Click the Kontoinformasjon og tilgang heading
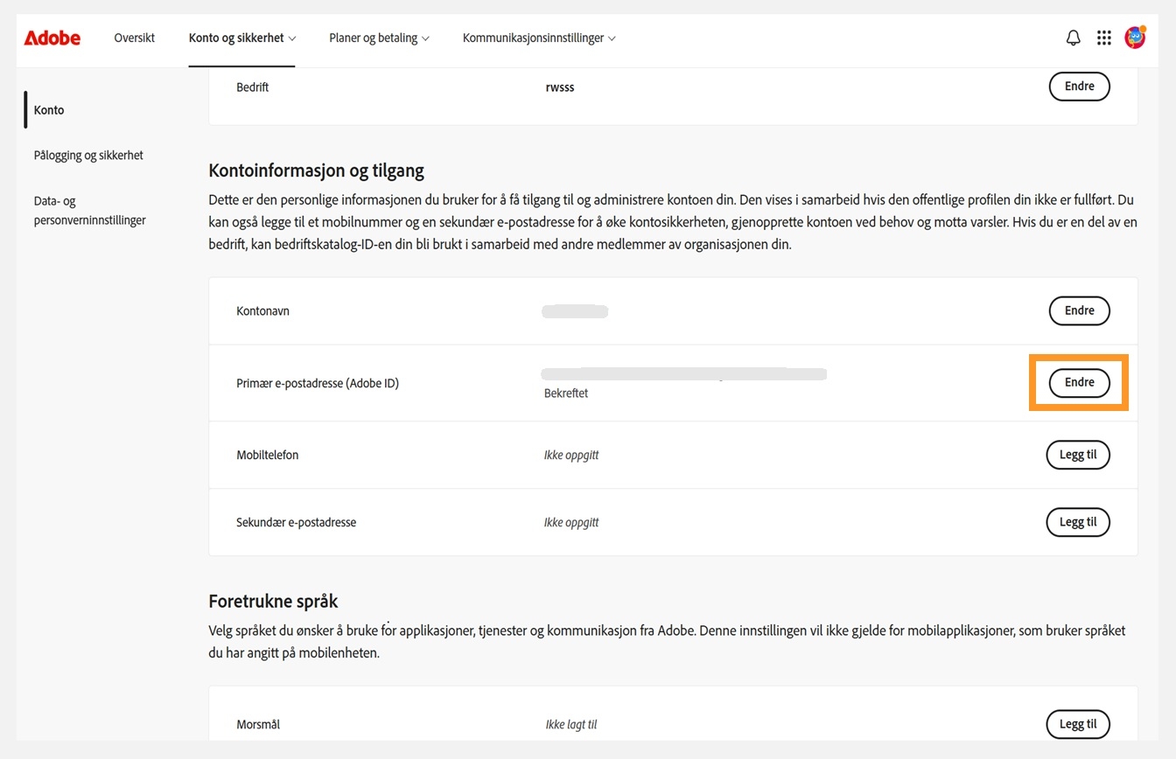 click(x=317, y=170)
